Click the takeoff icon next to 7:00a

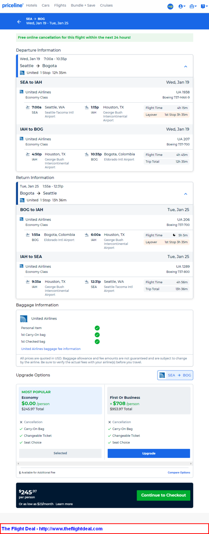click(28, 107)
